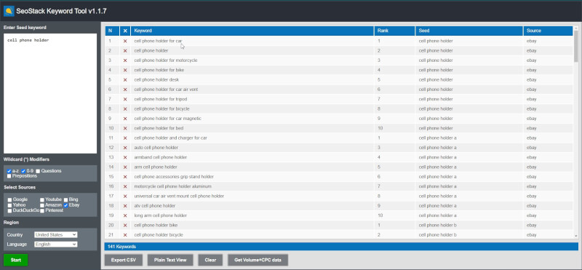Screen dimensions: 582x270
Task: Remove 'cell phone holder for car magnetic'
Action: 125,119
